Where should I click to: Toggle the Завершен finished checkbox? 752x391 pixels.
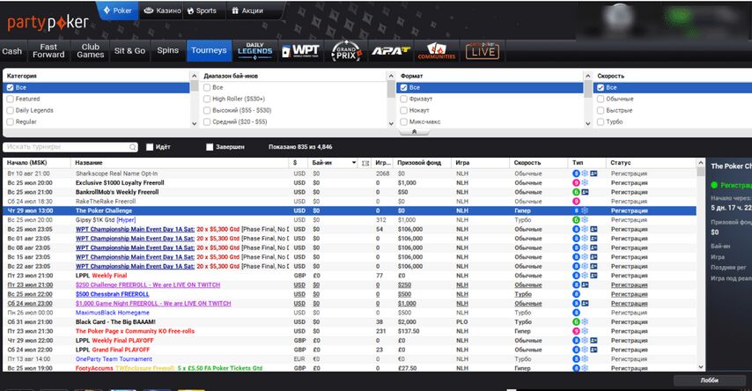click(210, 147)
